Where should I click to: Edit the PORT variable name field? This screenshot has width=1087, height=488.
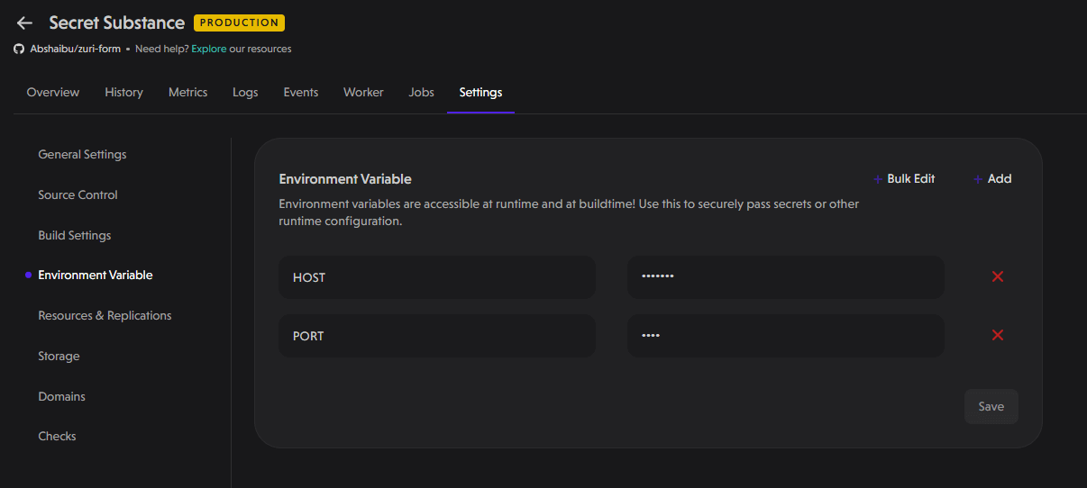437,336
